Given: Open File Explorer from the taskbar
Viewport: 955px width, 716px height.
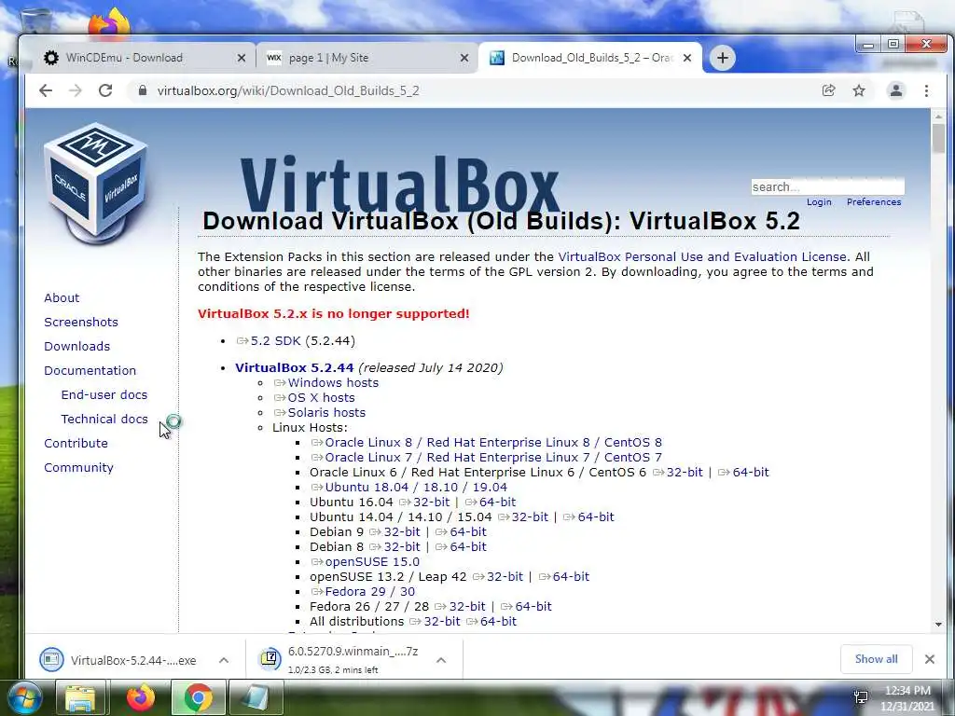Looking at the screenshot, I should tap(80, 698).
